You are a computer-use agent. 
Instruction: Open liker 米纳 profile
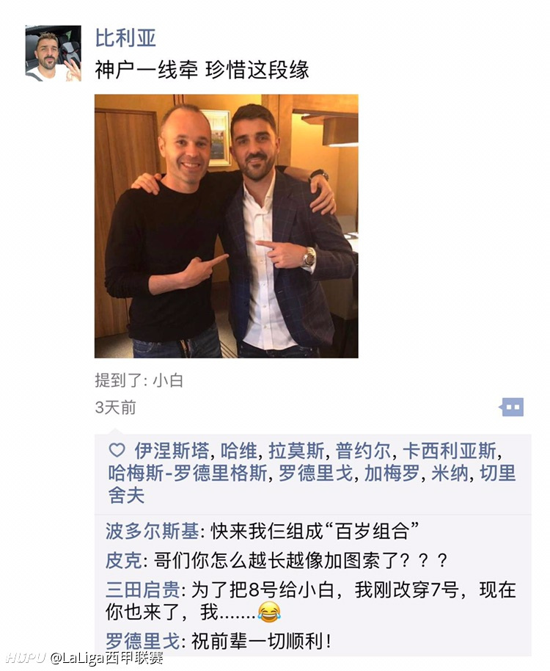pos(450,474)
